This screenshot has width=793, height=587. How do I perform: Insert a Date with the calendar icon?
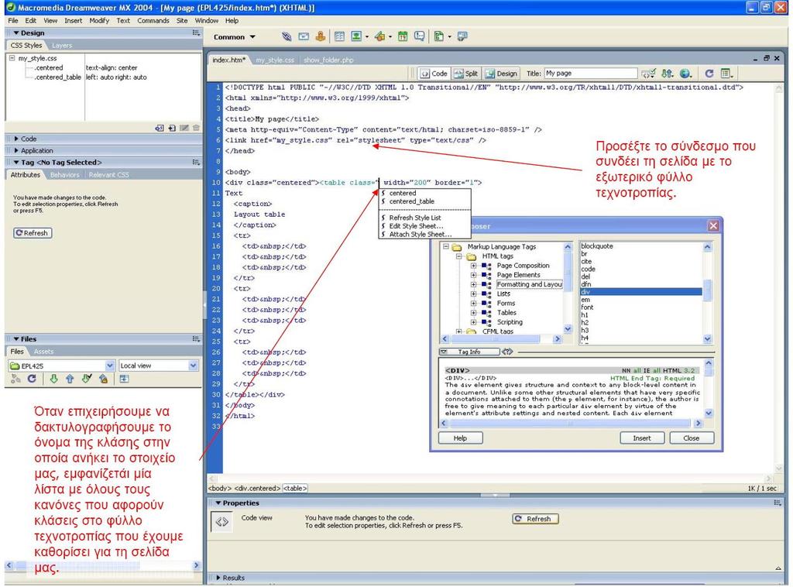tap(403, 36)
